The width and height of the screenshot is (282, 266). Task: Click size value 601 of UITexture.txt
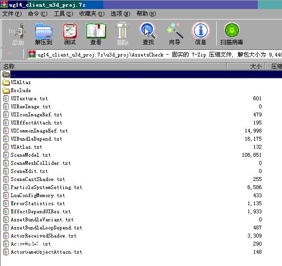tap(257, 98)
